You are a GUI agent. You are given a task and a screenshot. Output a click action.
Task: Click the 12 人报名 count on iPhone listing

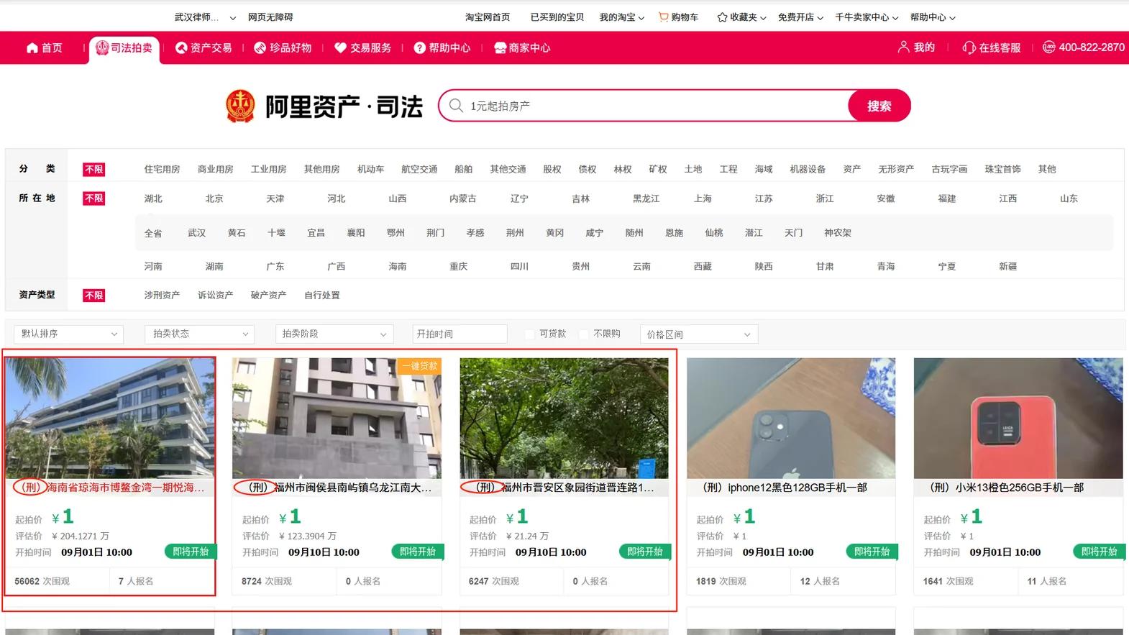(820, 581)
